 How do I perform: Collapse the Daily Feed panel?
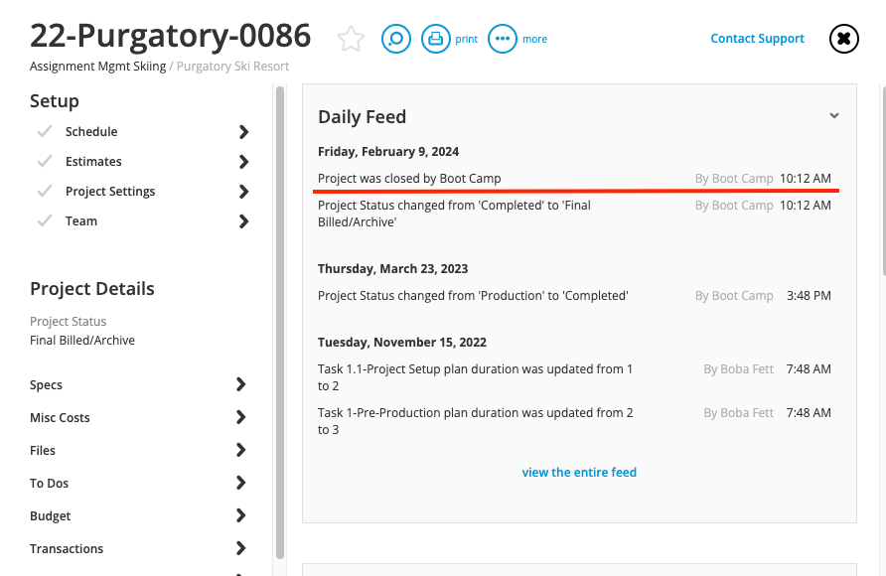coord(834,116)
